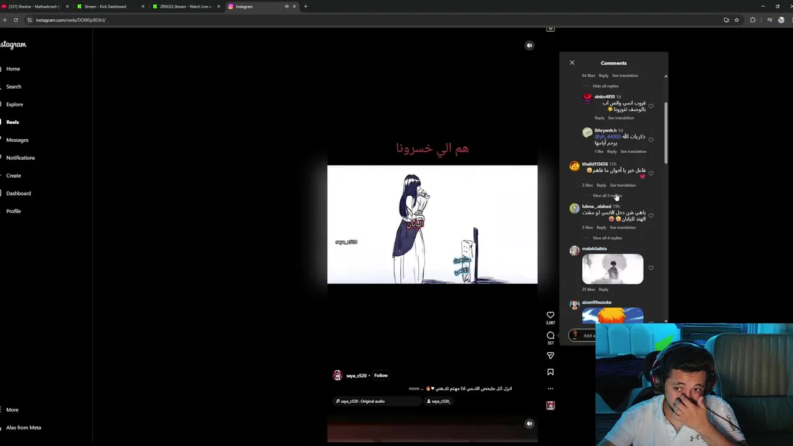Open khalid113656's profile avatar
Image resolution: width=793 pixels, height=446 pixels.
[x=574, y=166]
